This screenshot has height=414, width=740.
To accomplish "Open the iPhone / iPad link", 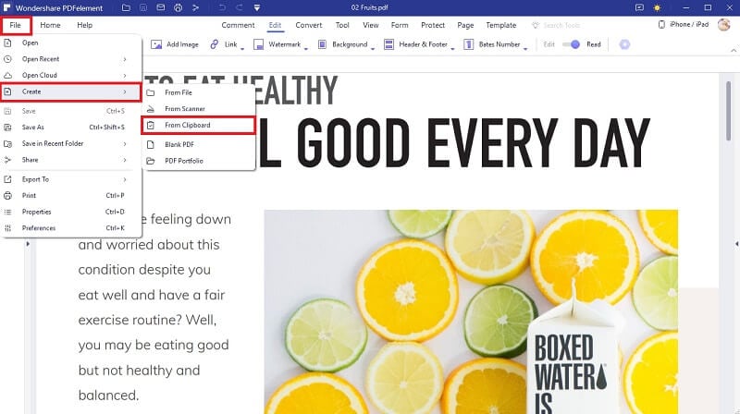I will coord(683,25).
